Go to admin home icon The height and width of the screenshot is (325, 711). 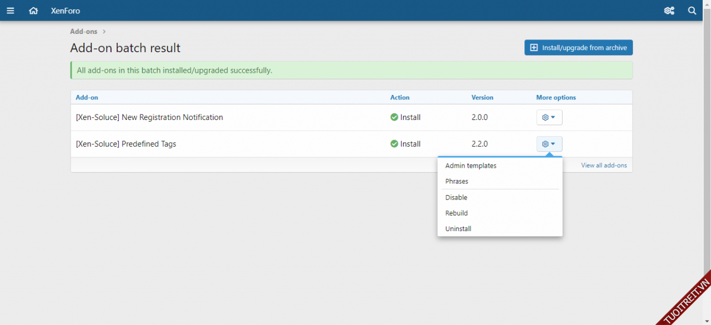tap(33, 11)
